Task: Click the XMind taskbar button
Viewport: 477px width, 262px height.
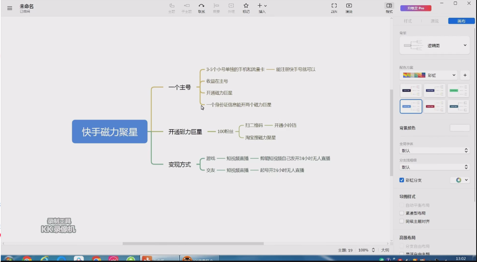Action: point(159,259)
